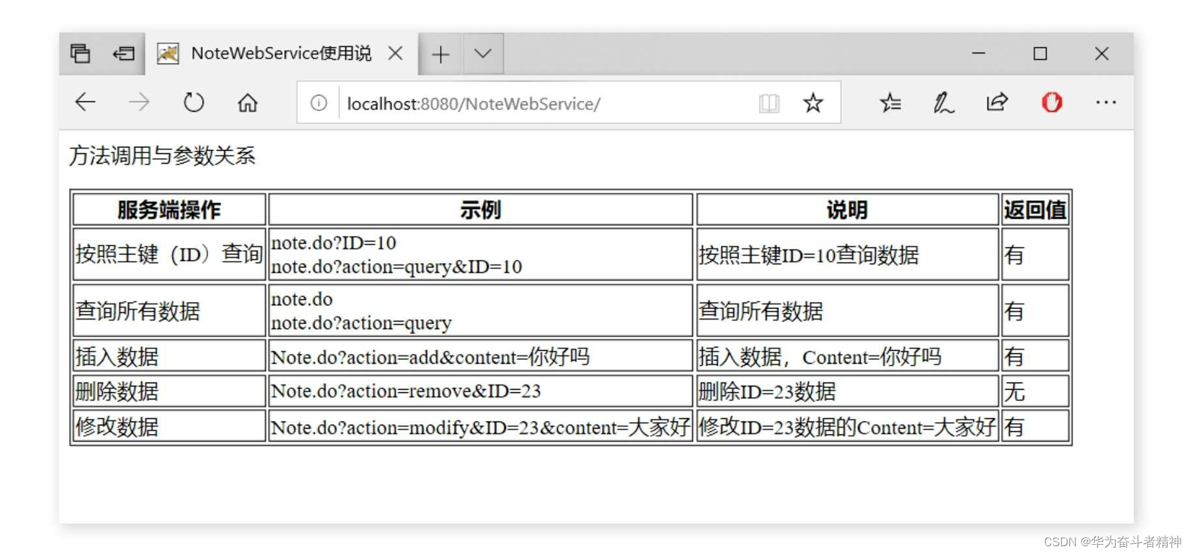Minimize the browser window
Image resolution: width=1191 pixels, height=554 pixels.
click(978, 53)
